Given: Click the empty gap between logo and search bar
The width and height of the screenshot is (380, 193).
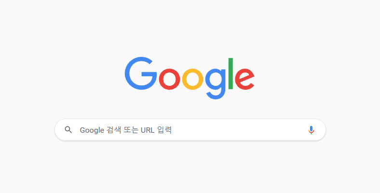Looking at the screenshot, I should tap(190, 109).
